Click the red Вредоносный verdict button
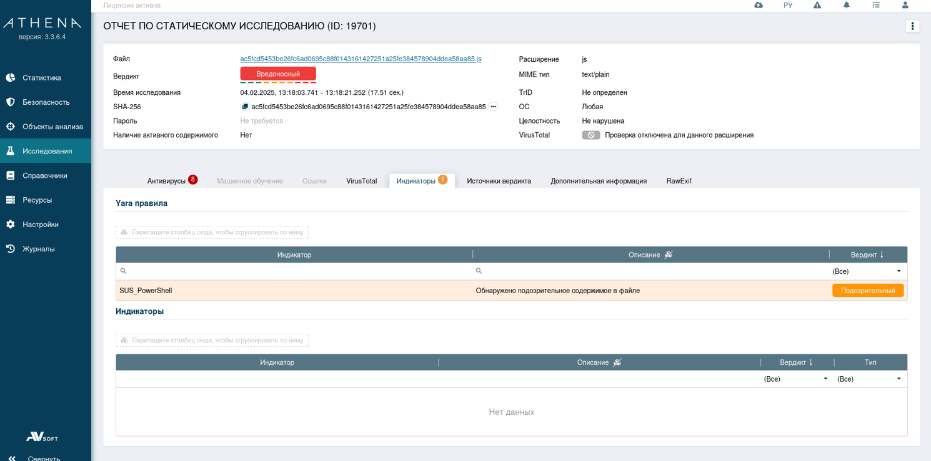Viewport: 931px width, 461px height. [278, 74]
